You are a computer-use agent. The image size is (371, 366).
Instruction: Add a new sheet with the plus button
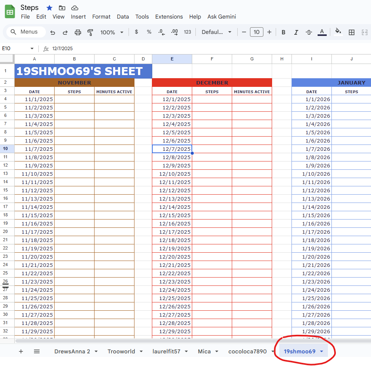[21, 351]
